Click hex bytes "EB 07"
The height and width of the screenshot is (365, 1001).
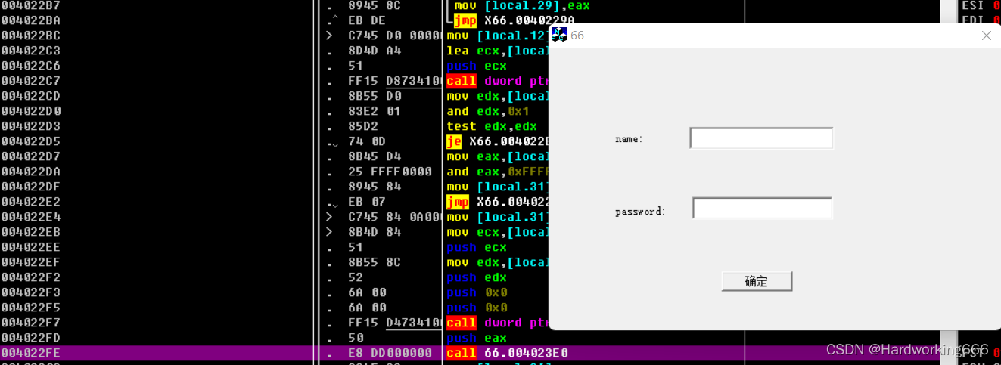click(367, 202)
